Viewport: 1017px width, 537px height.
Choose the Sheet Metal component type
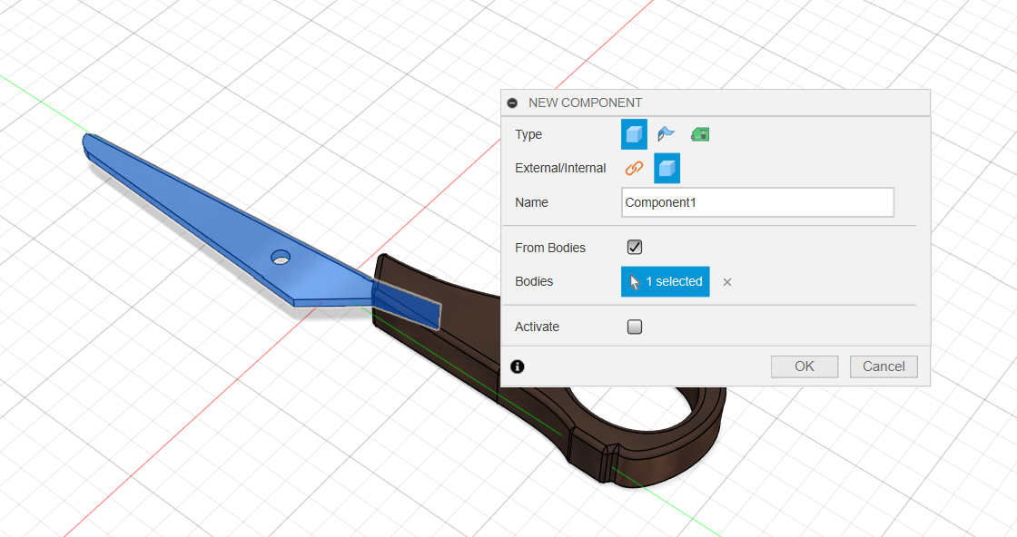point(666,134)
